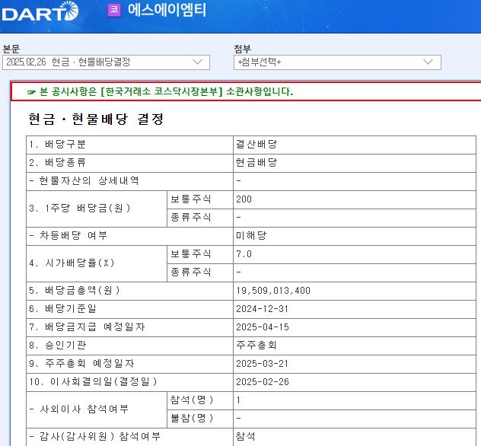Select the total amount 19,509,013,400
The width and height of the screenshot is (481, 446).
click(273, 291)
